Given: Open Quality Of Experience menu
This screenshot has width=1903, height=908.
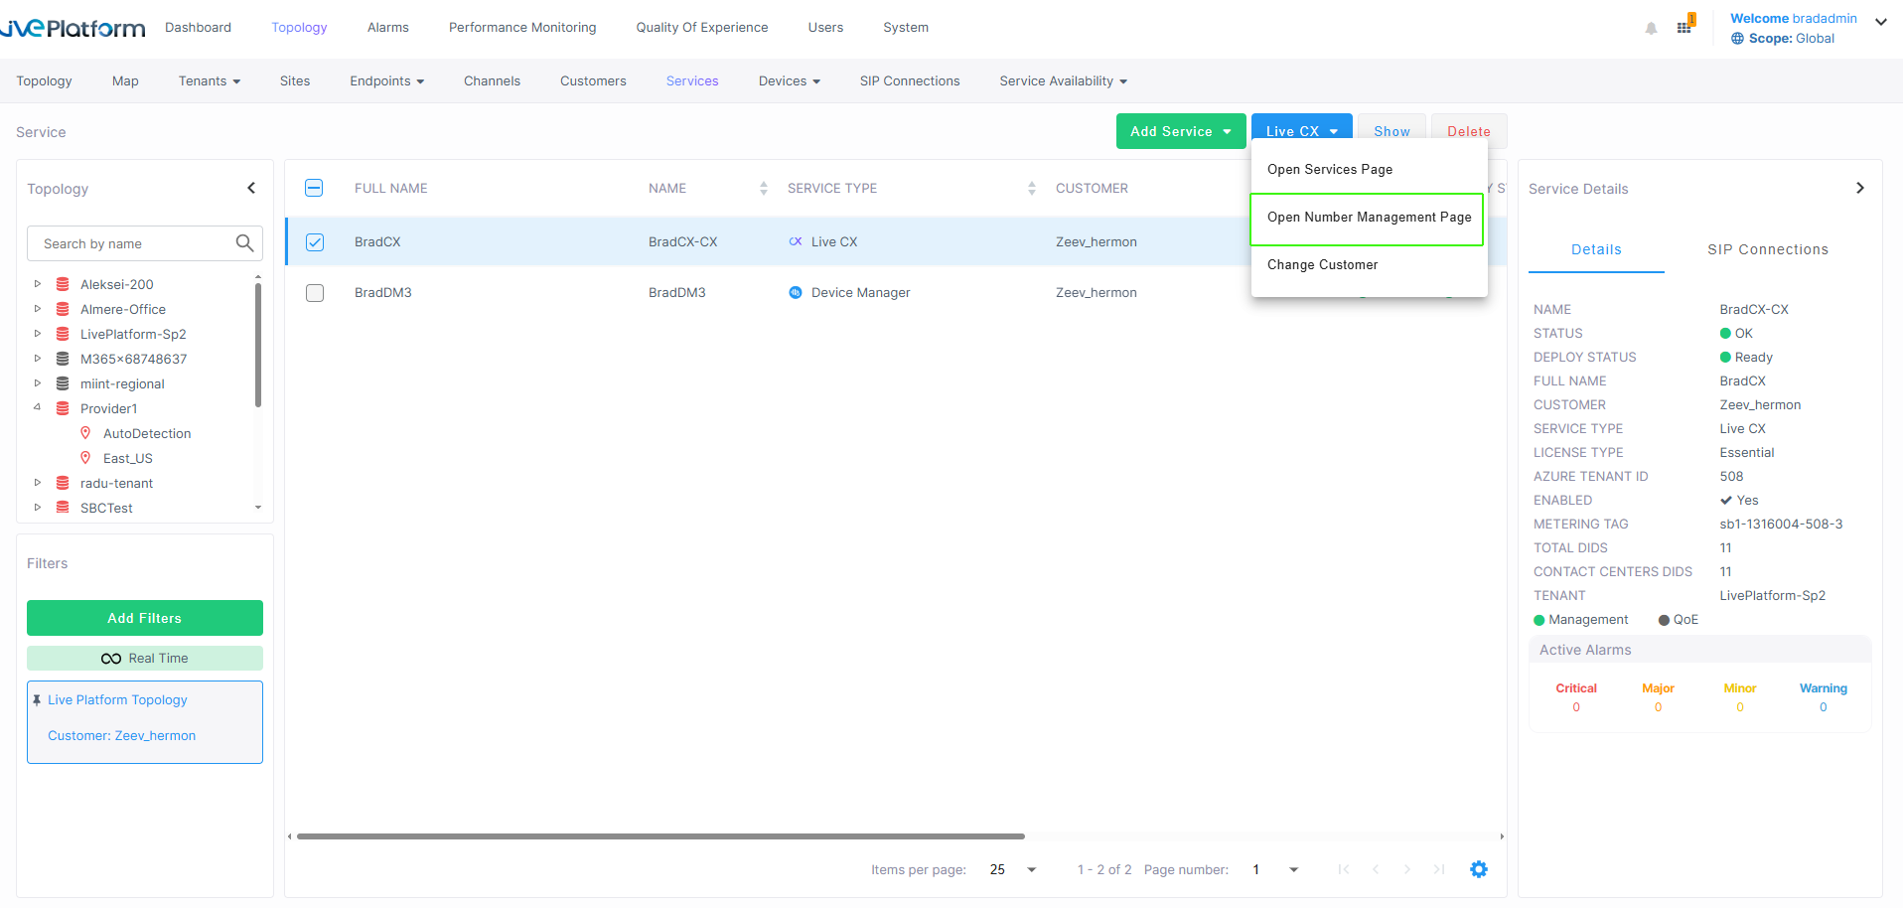Looking at the screenshot, I should coord(702,28).
